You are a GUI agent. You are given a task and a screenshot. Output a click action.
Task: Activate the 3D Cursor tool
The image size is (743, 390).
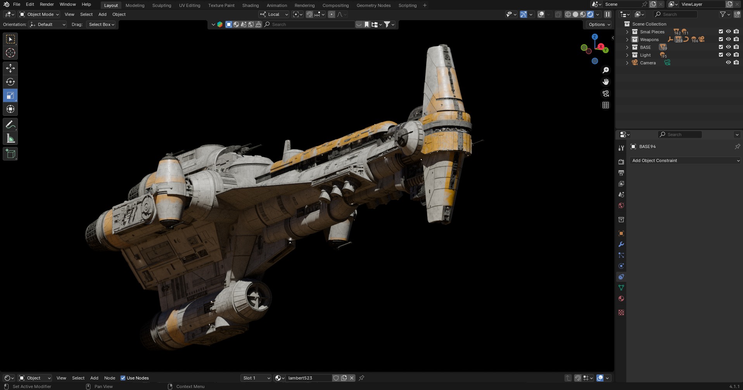click(x=10, y=53)
